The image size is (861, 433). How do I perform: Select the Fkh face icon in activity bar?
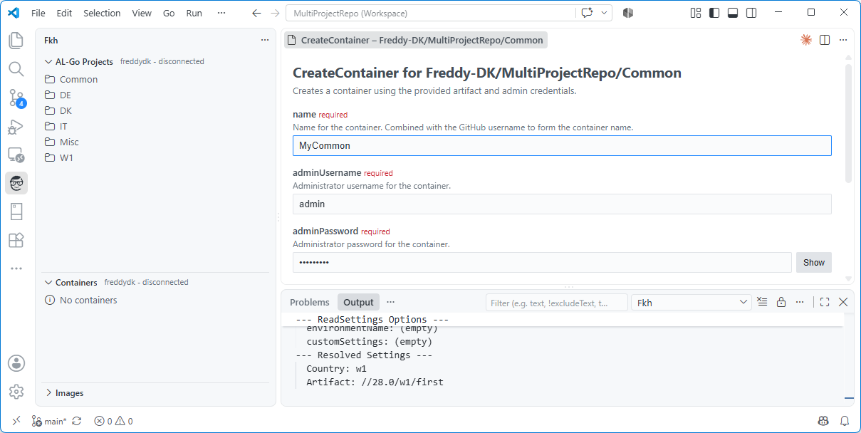pos(16,183)
